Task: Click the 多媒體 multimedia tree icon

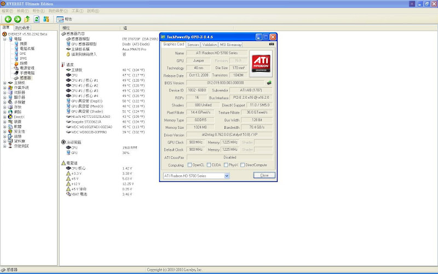Action: click(10, 102)
